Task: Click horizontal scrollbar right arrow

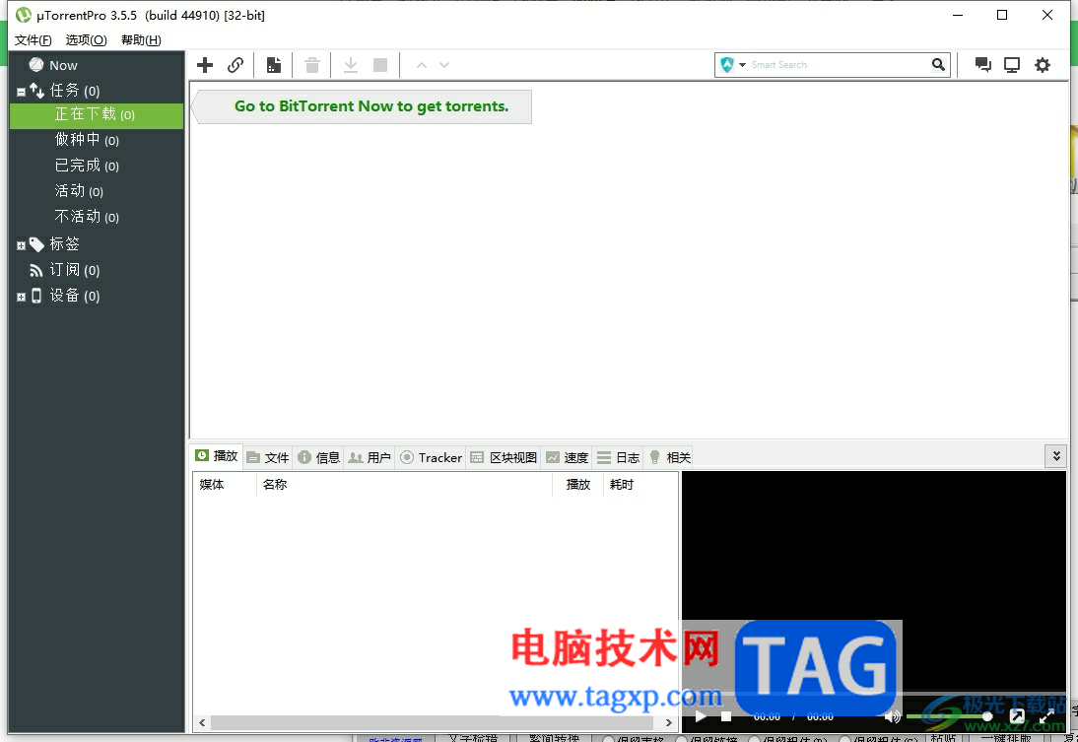Action: tap(668, 722)
